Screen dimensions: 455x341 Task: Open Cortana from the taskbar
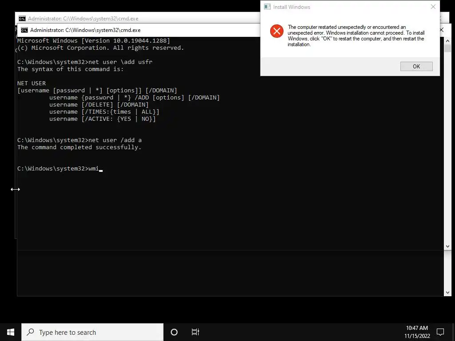174,332
